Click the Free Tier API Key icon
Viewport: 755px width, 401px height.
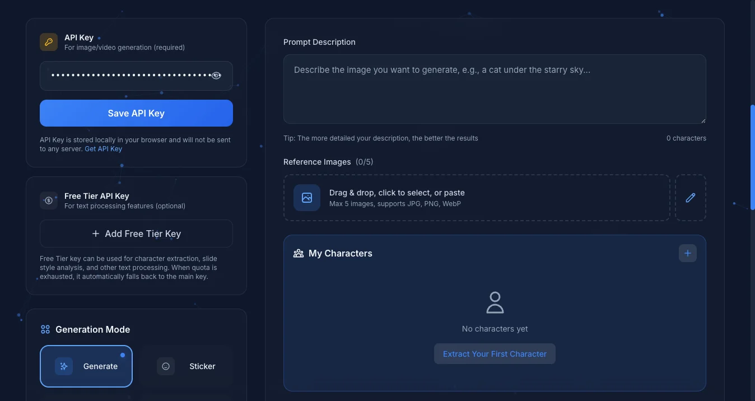(x=48, y=200)
